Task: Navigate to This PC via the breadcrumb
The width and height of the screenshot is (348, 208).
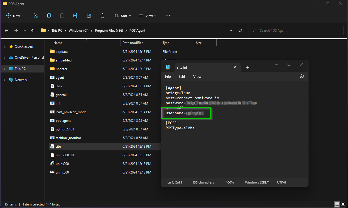Action: coord(57,30)
